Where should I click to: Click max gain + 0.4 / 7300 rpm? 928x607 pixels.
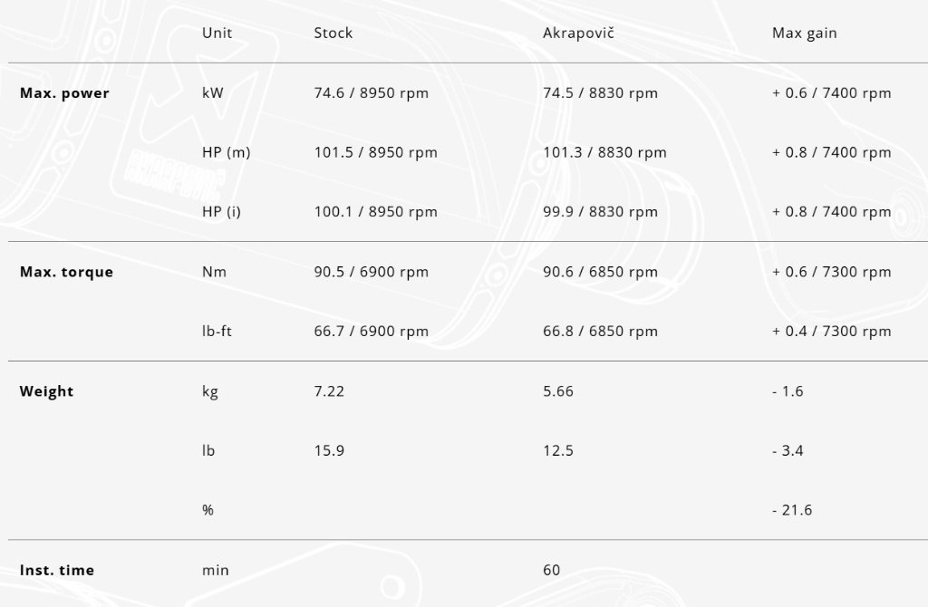point(831,332)
